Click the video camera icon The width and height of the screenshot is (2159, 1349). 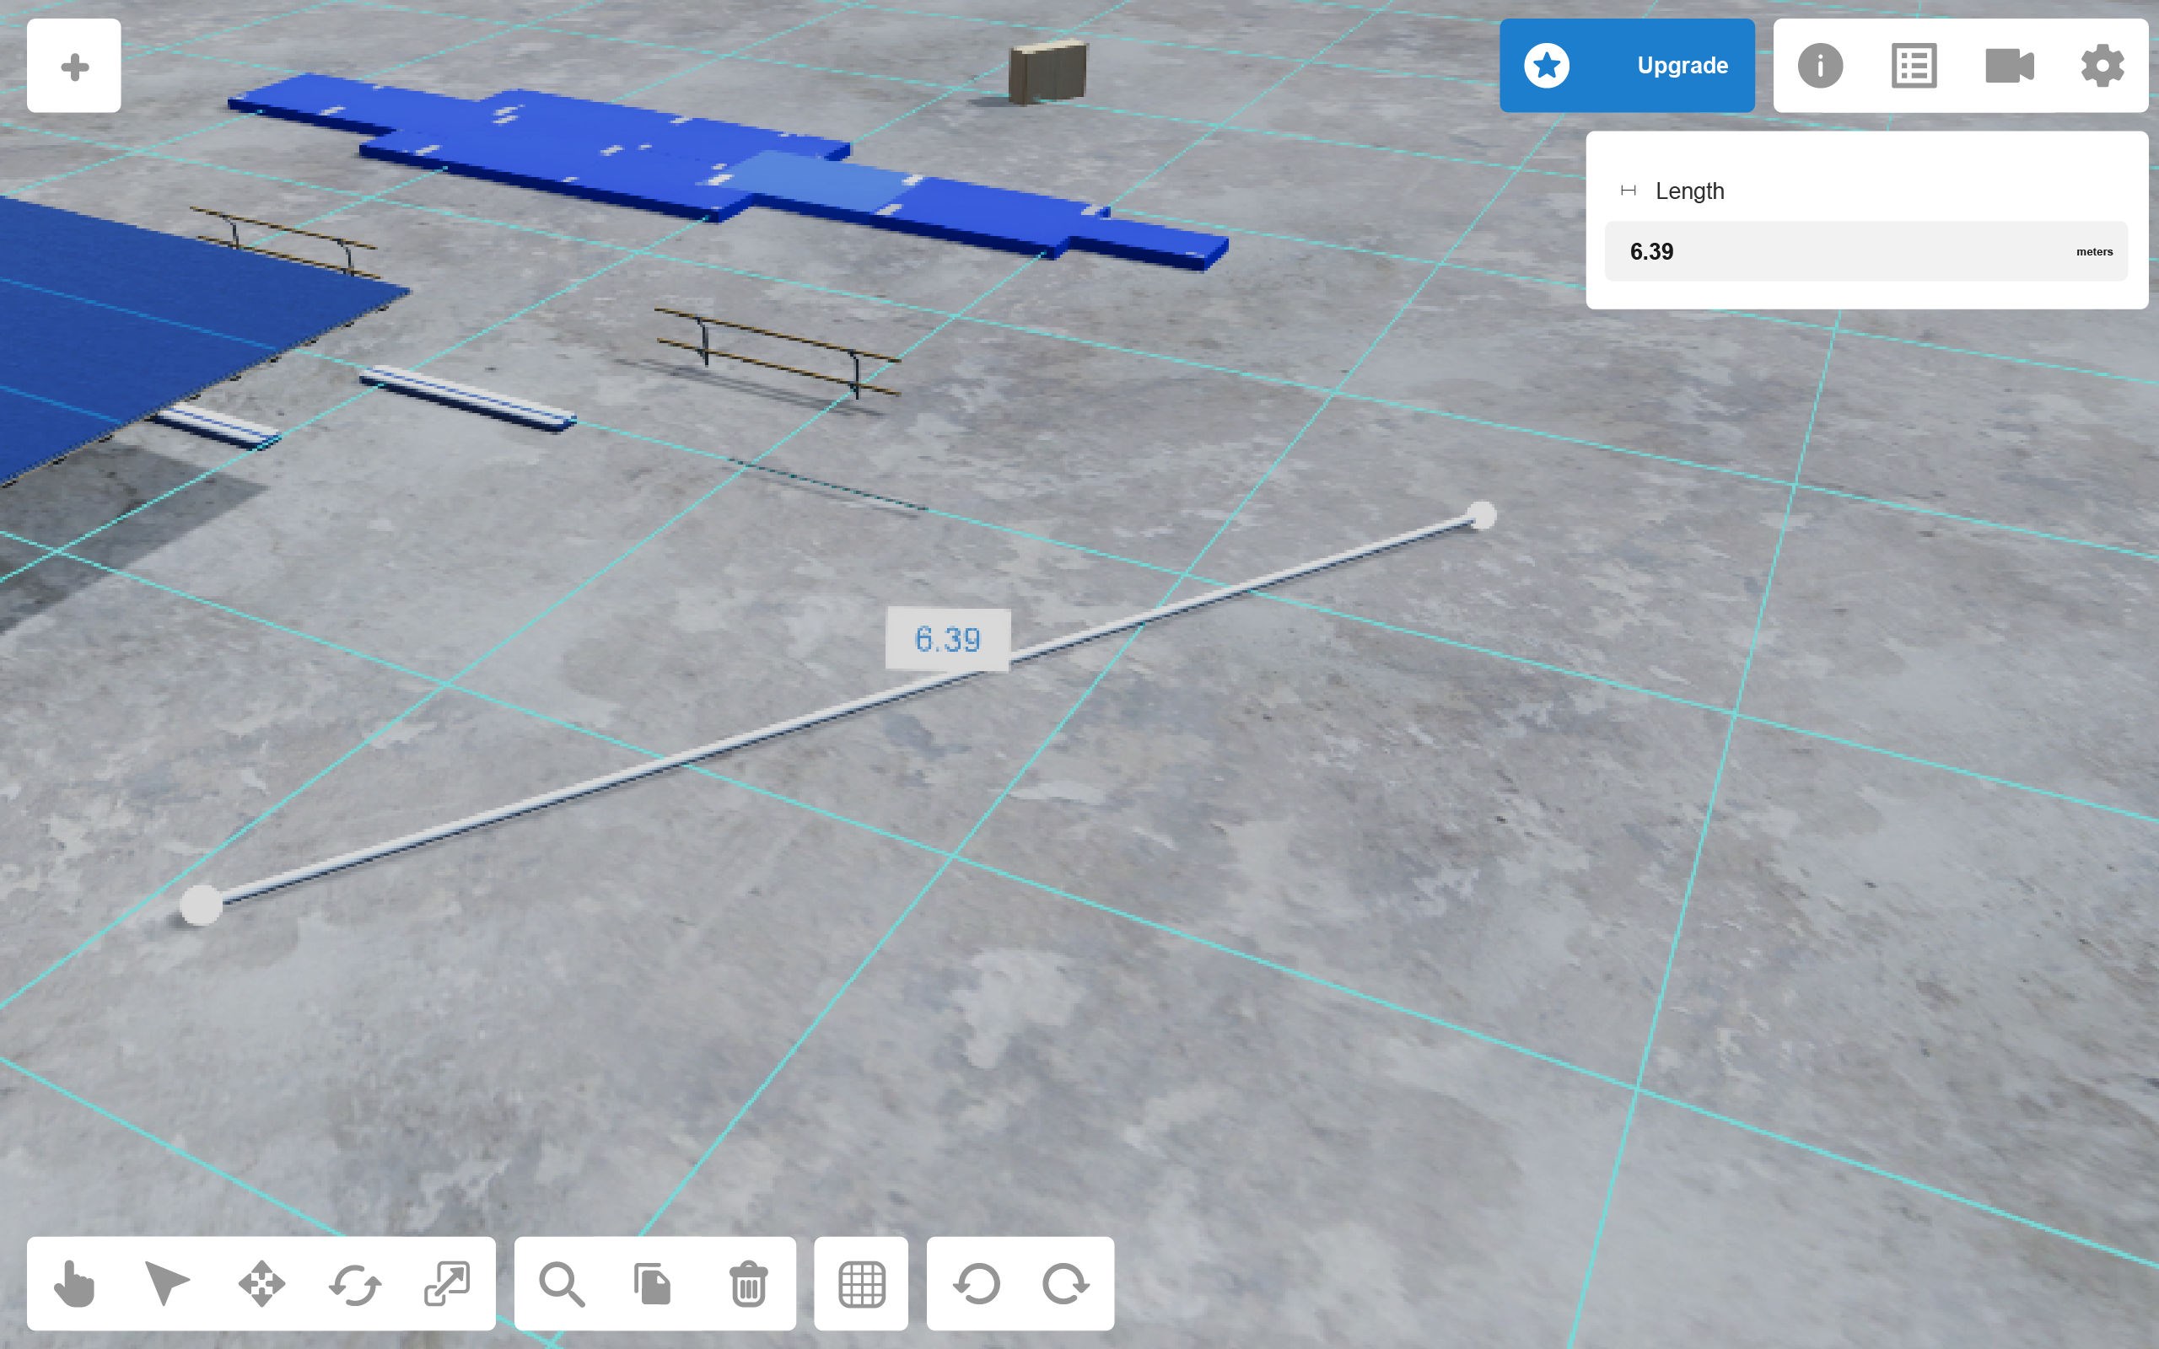pos(2008,66)
